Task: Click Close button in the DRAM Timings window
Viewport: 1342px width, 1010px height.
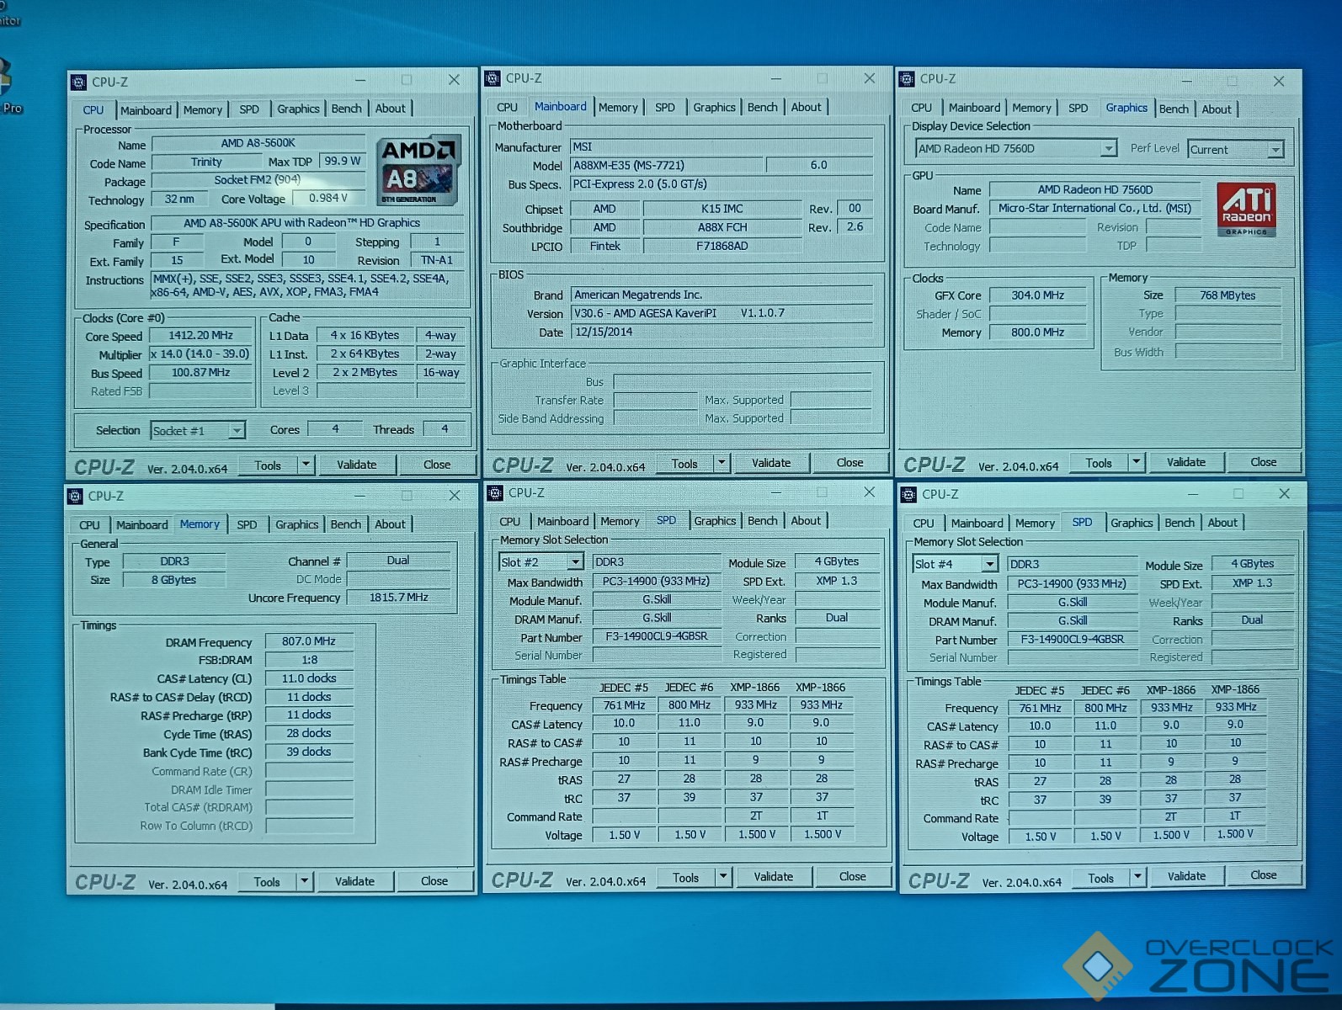Action: pyautogui.click(x=434, y=881)
